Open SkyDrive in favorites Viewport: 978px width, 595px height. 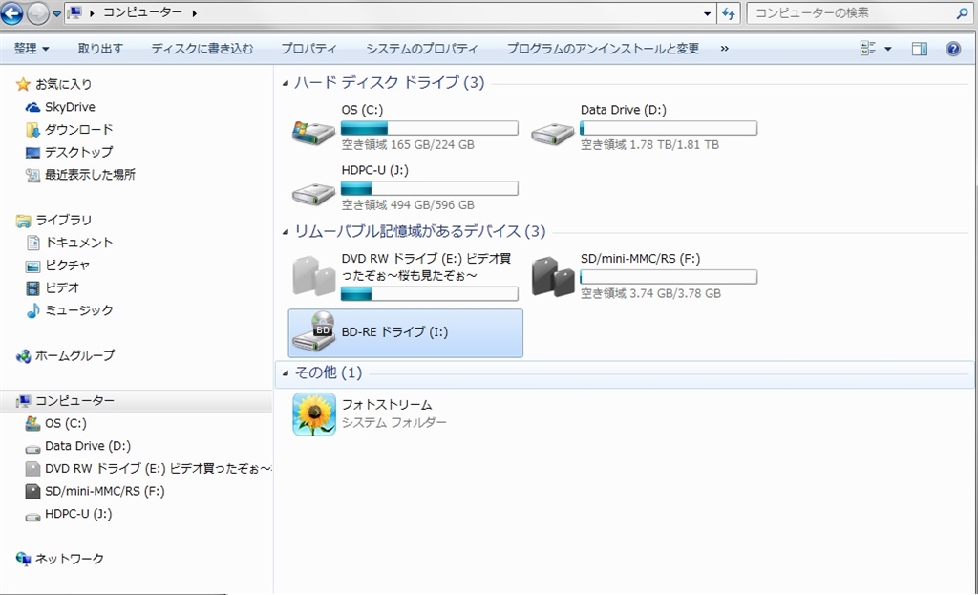(70, 107)
